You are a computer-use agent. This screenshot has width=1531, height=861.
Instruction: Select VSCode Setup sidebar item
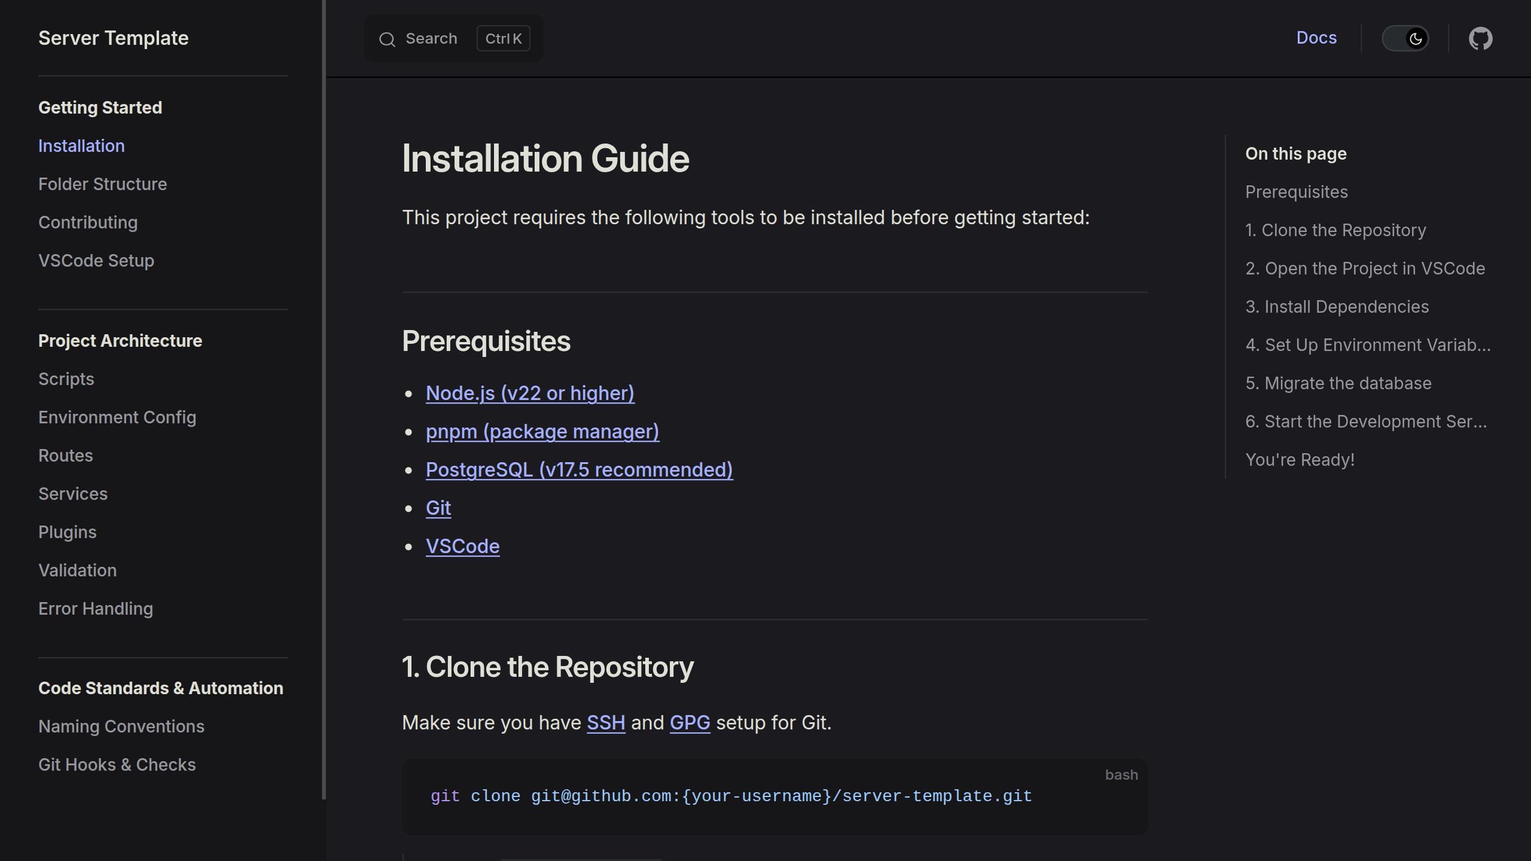tap(96, 261)
